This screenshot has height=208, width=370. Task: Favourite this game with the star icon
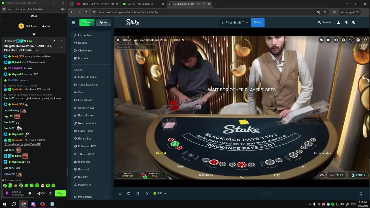click(147, 194)
